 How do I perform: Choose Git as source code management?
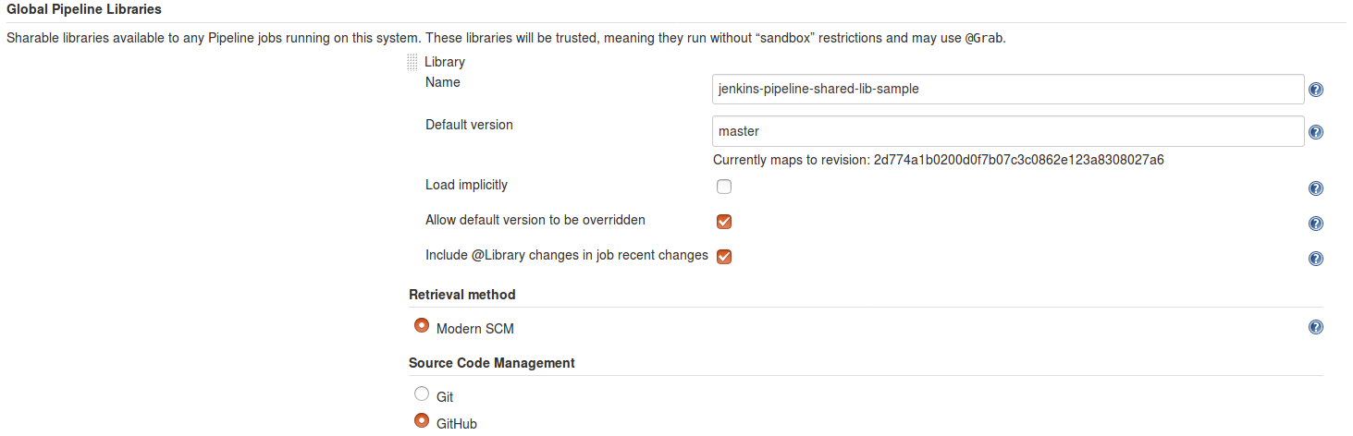tap(422, 394)
